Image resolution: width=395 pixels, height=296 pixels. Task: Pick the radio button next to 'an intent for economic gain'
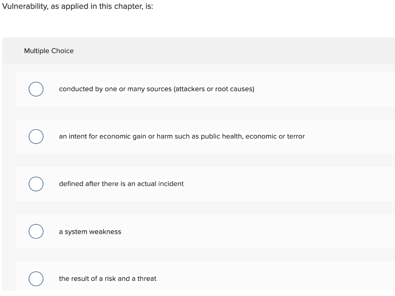point(36,136)
